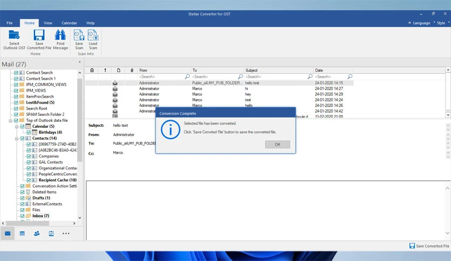Click the Select Outlook OST icon
Viewport: 451px width, 261px height.
[14, 35]
